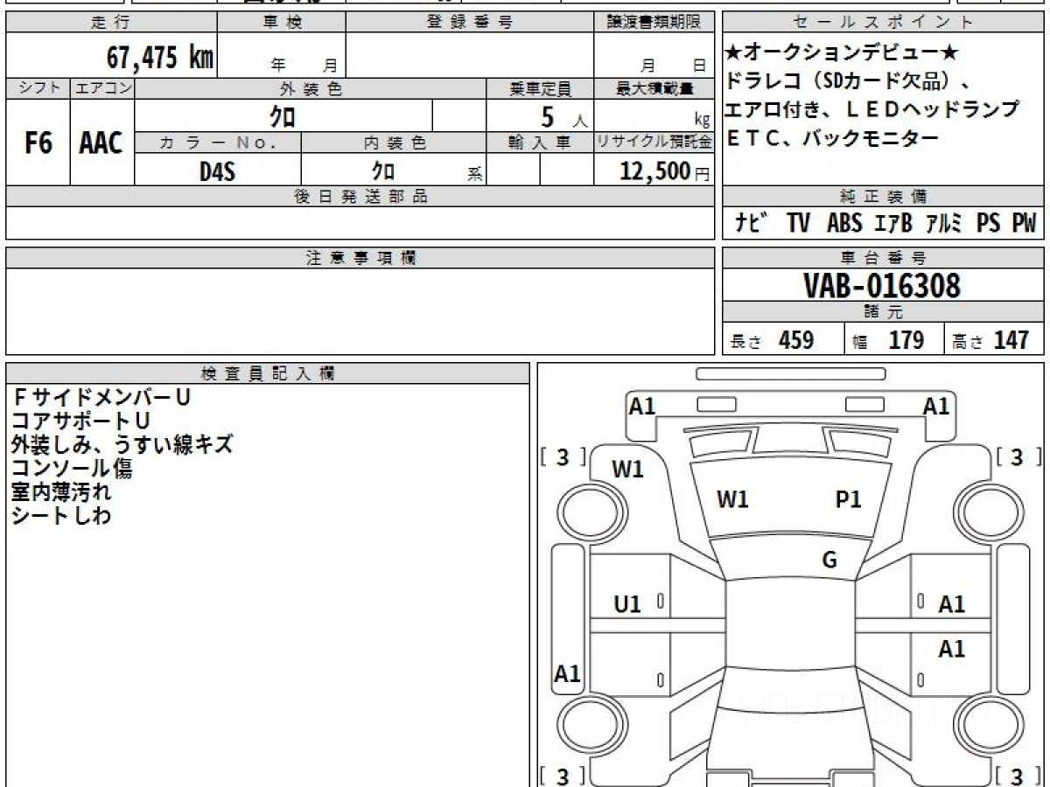Image resolution: width=1050 pixels, height=787 pixels.
Task: Click the カラーNo. label
Action: [x=218, y=143]
